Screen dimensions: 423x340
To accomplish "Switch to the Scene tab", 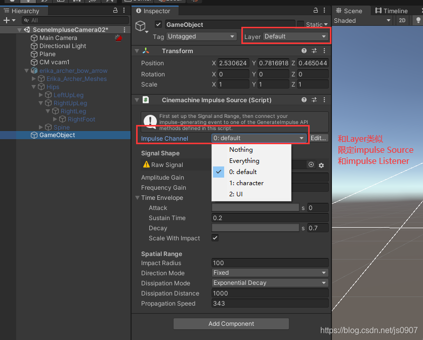I will coord(349,11).
